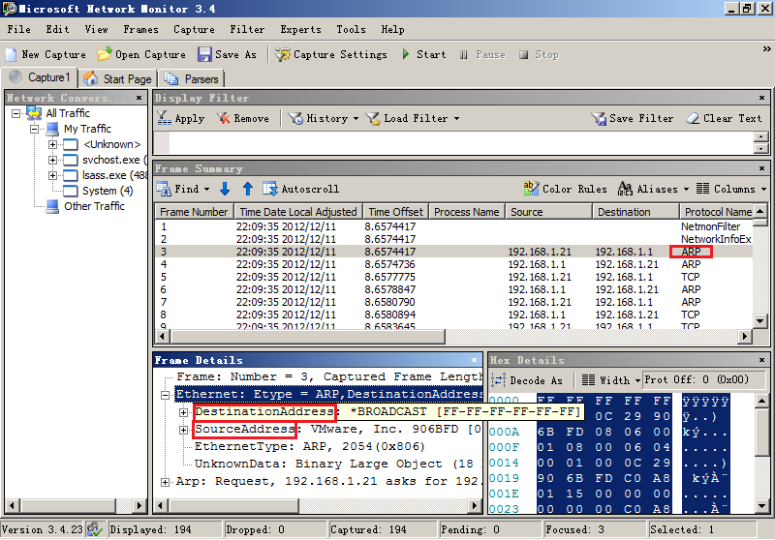Select System (4) in conversation tree
The image size is (775, 540).
coord(108,191)
